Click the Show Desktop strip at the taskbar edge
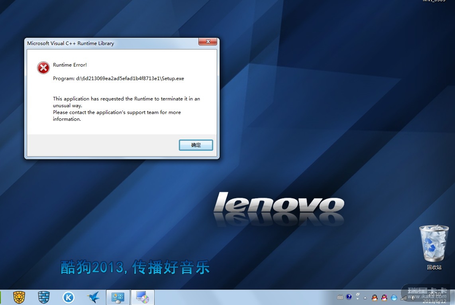Screen dimensions: 455x305 [452, 297]
